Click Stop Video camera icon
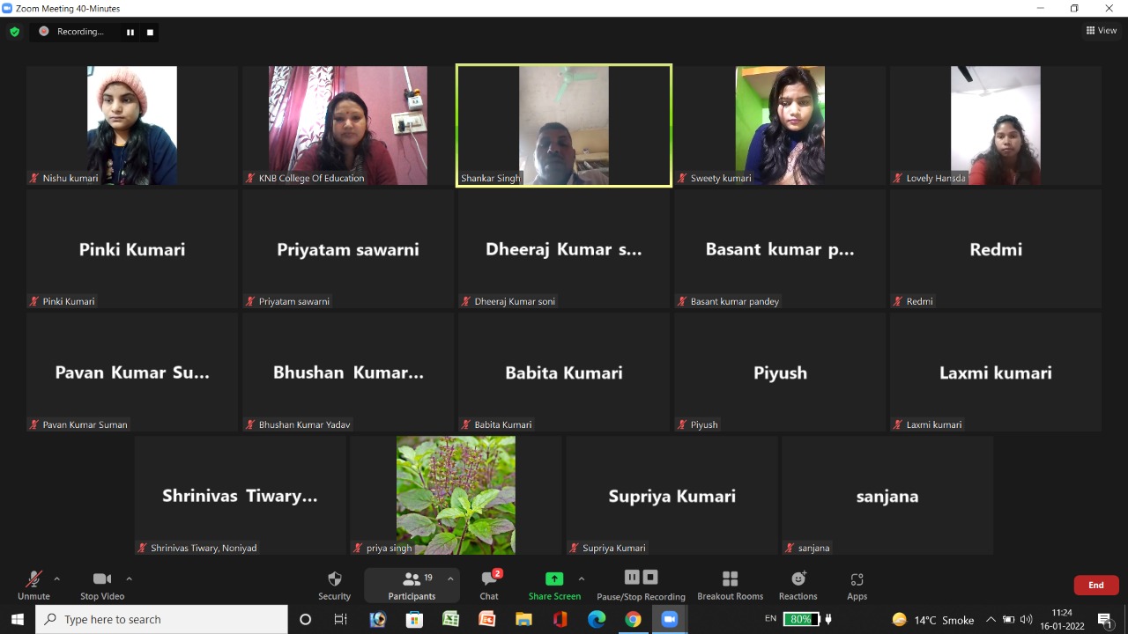This screenshot has height=634, width=1128. click(102, 579)
